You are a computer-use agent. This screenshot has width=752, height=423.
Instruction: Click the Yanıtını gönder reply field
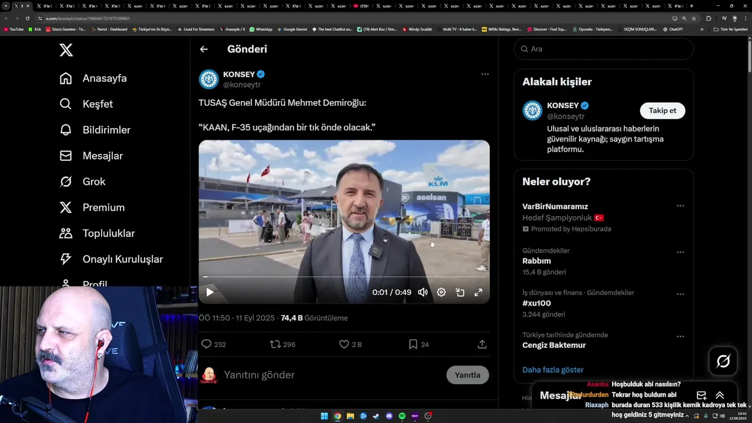click(x=332, y=375)
